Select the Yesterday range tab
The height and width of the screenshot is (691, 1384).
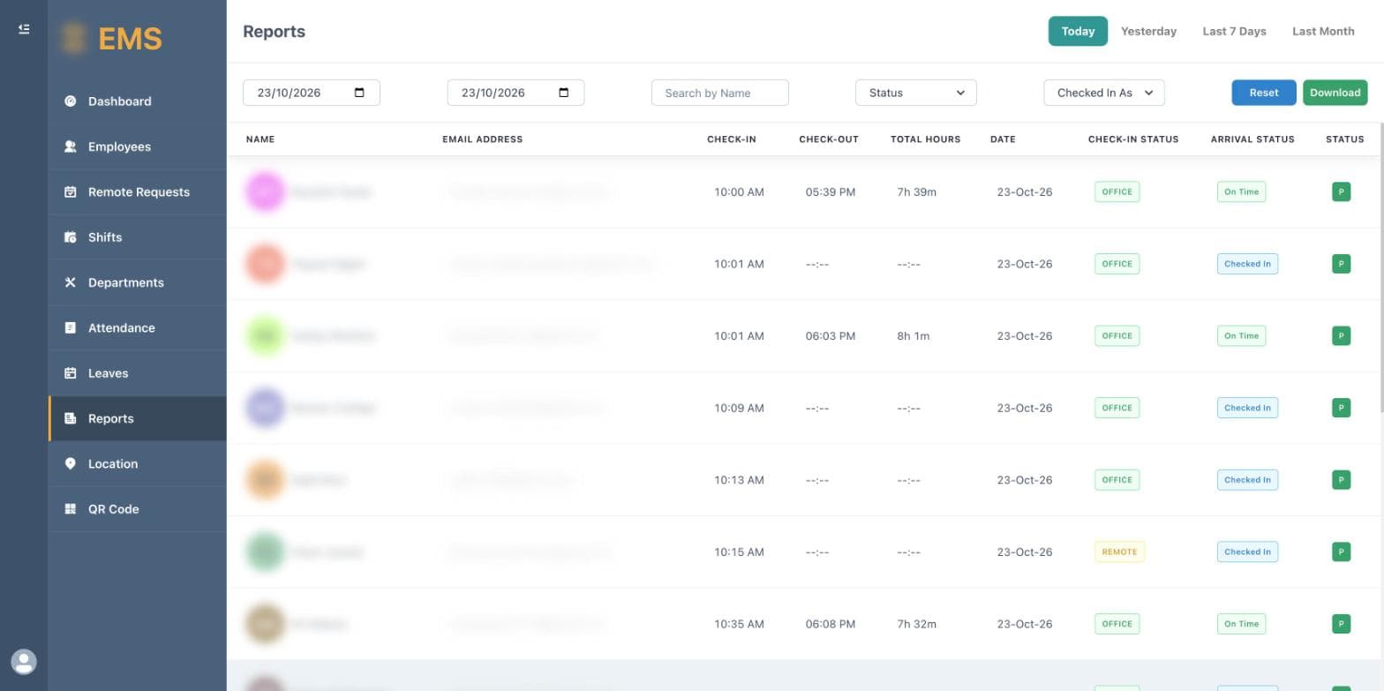click(x=1148, y=31)
